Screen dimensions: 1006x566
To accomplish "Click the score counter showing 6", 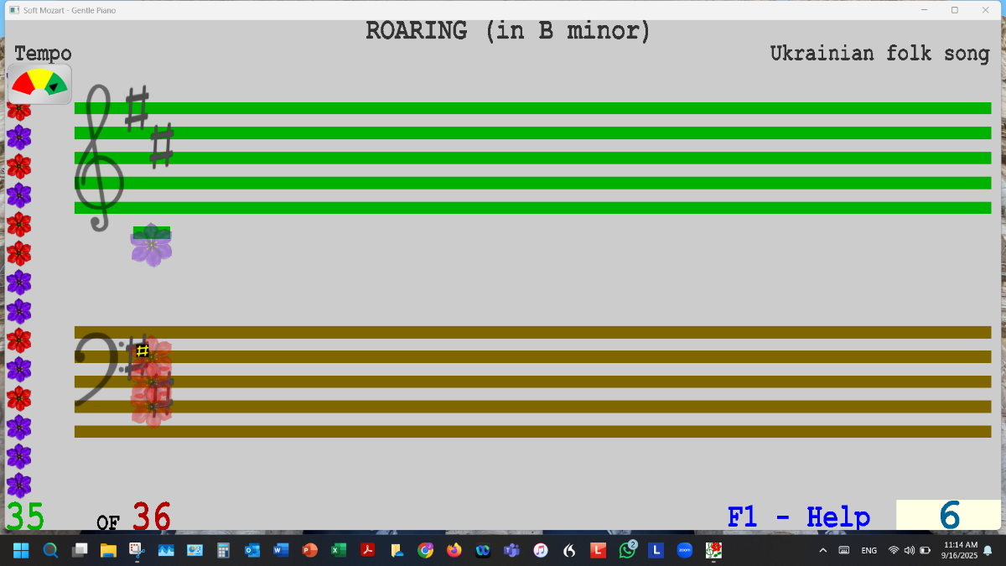I will [x=948, y=516].
